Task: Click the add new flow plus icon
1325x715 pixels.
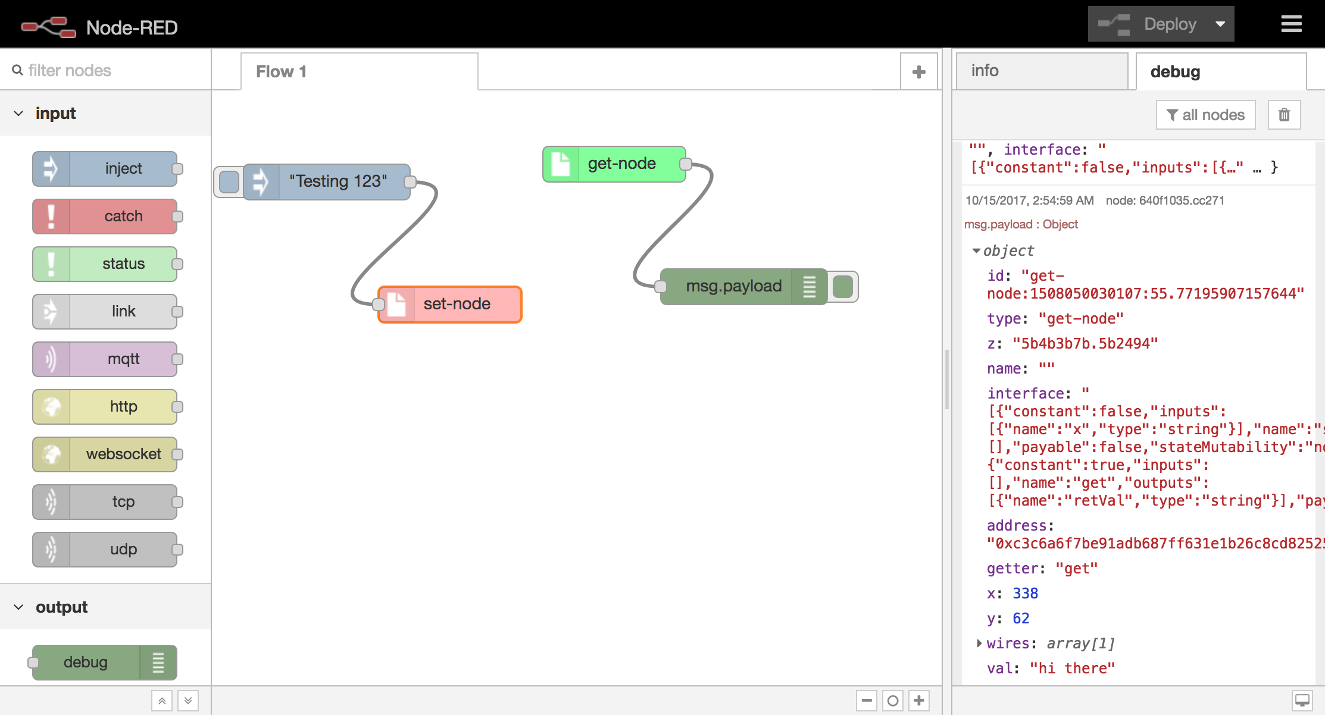Action: (x=918, y=72)
